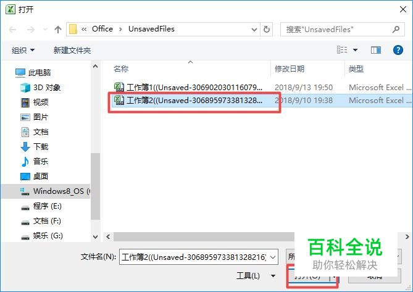Sort by 修改日期 column header
The image size is (413, 292).
[290, 69]
